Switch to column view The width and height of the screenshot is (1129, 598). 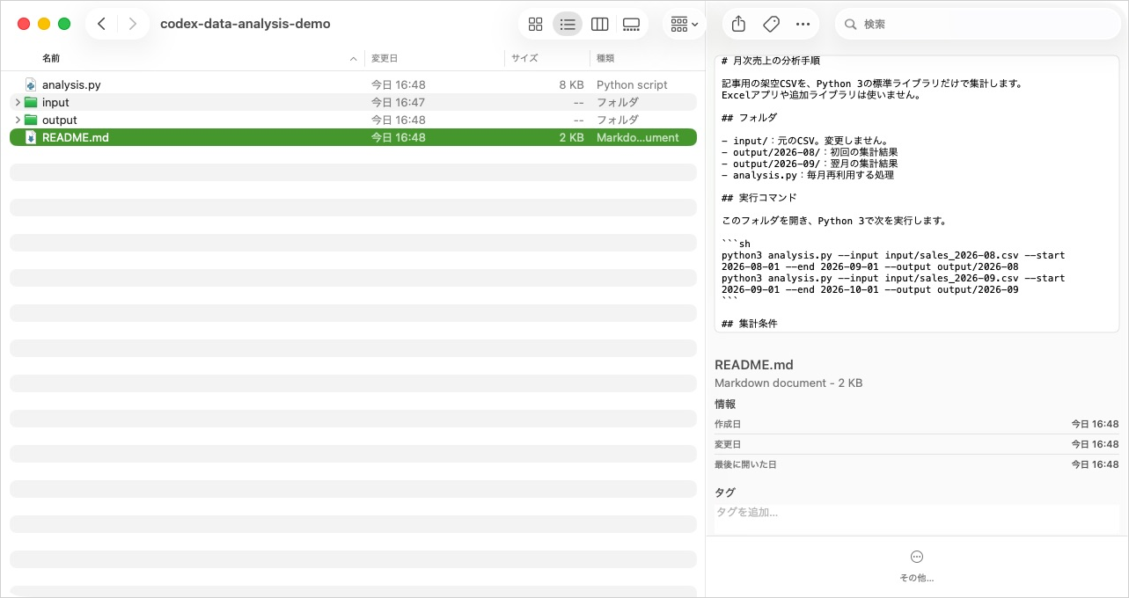(x=600, y=25)
